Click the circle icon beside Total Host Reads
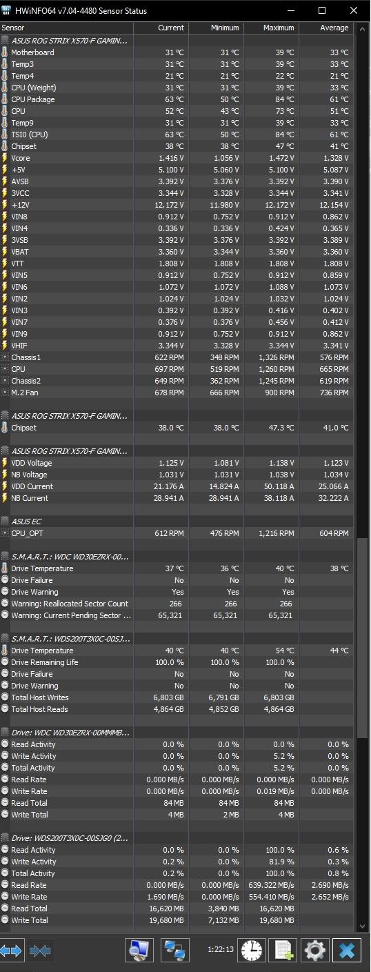The height and width of the screenshot is (972, 371). [x=6, y=709]
